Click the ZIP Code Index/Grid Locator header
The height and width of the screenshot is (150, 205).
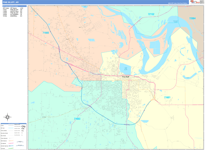(x=14, y=6)
